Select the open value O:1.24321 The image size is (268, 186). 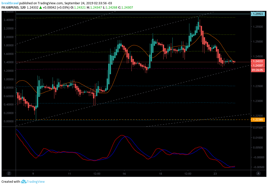[x=79, y=8]
